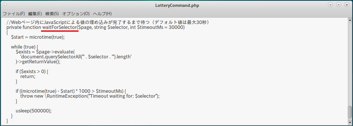
Task: Click the return; statement line
Action: click(x=28, y=77)
